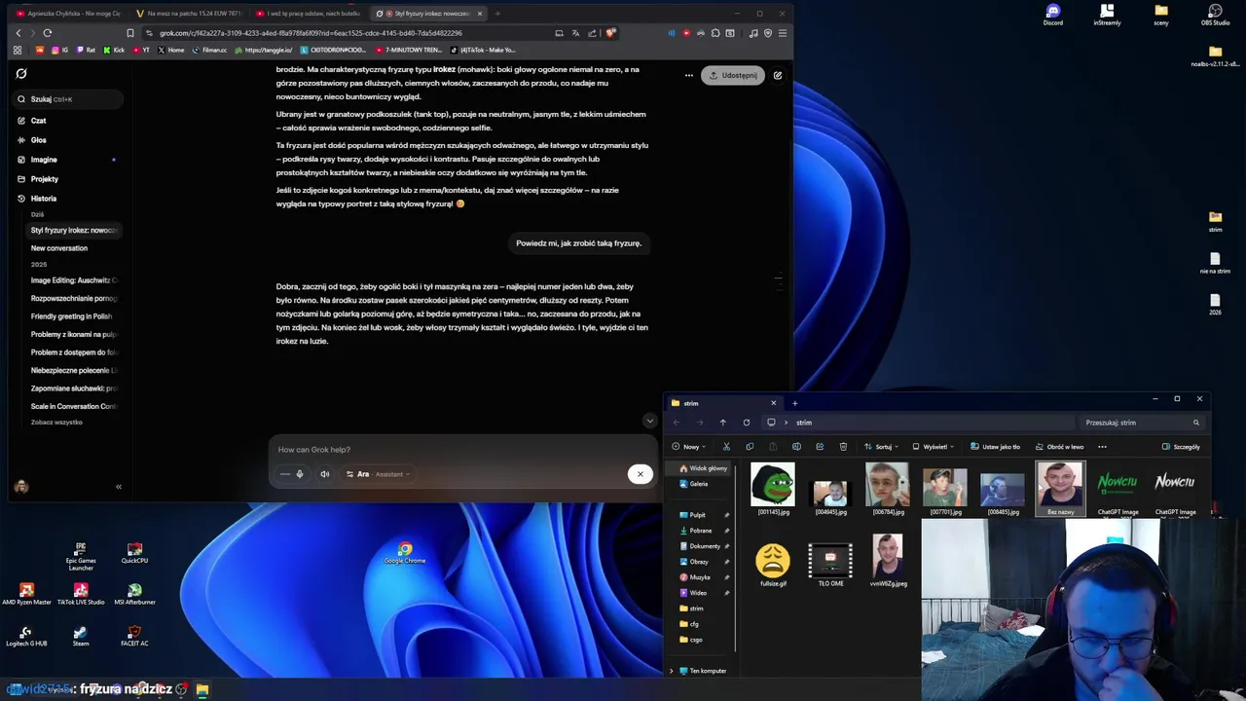Select Galeria in Explorer navigation
Screen dimensions: 1246x701
(x=693, y=484)
